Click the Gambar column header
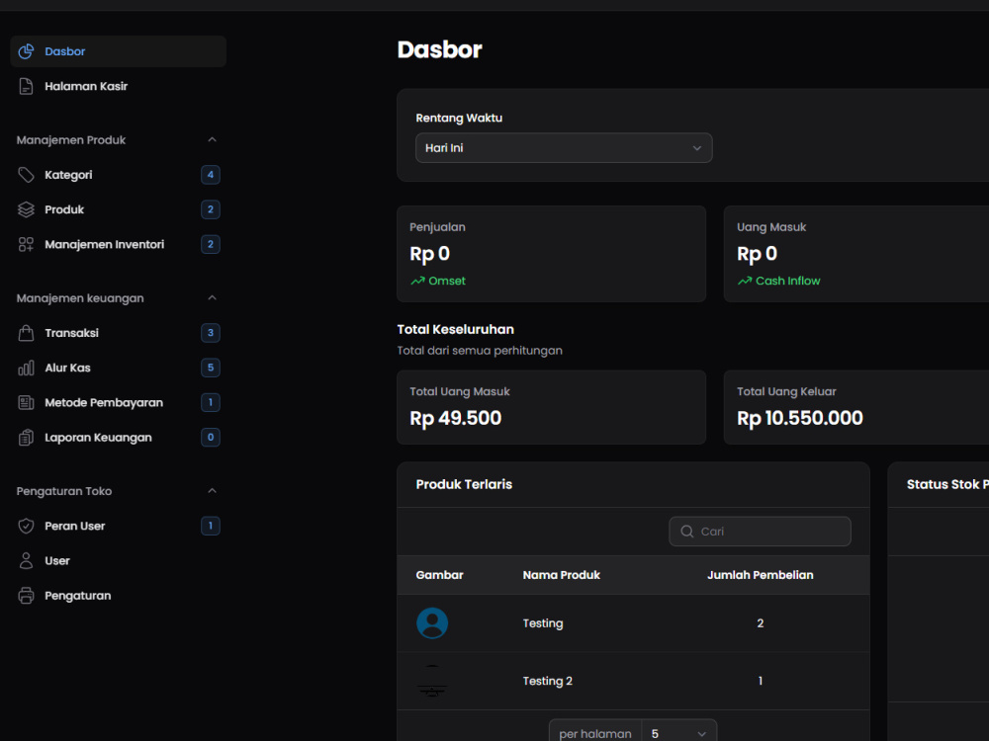989x741 pixels. tap(440, 575)
